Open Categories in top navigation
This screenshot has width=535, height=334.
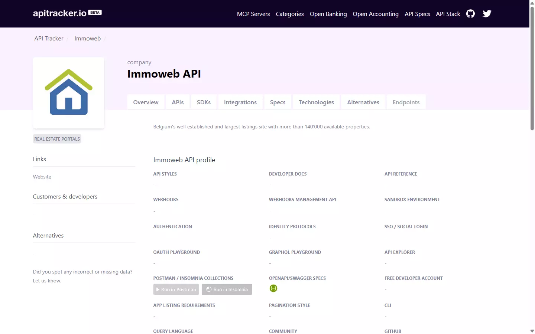pyautogui.click(x=290, y=14)
